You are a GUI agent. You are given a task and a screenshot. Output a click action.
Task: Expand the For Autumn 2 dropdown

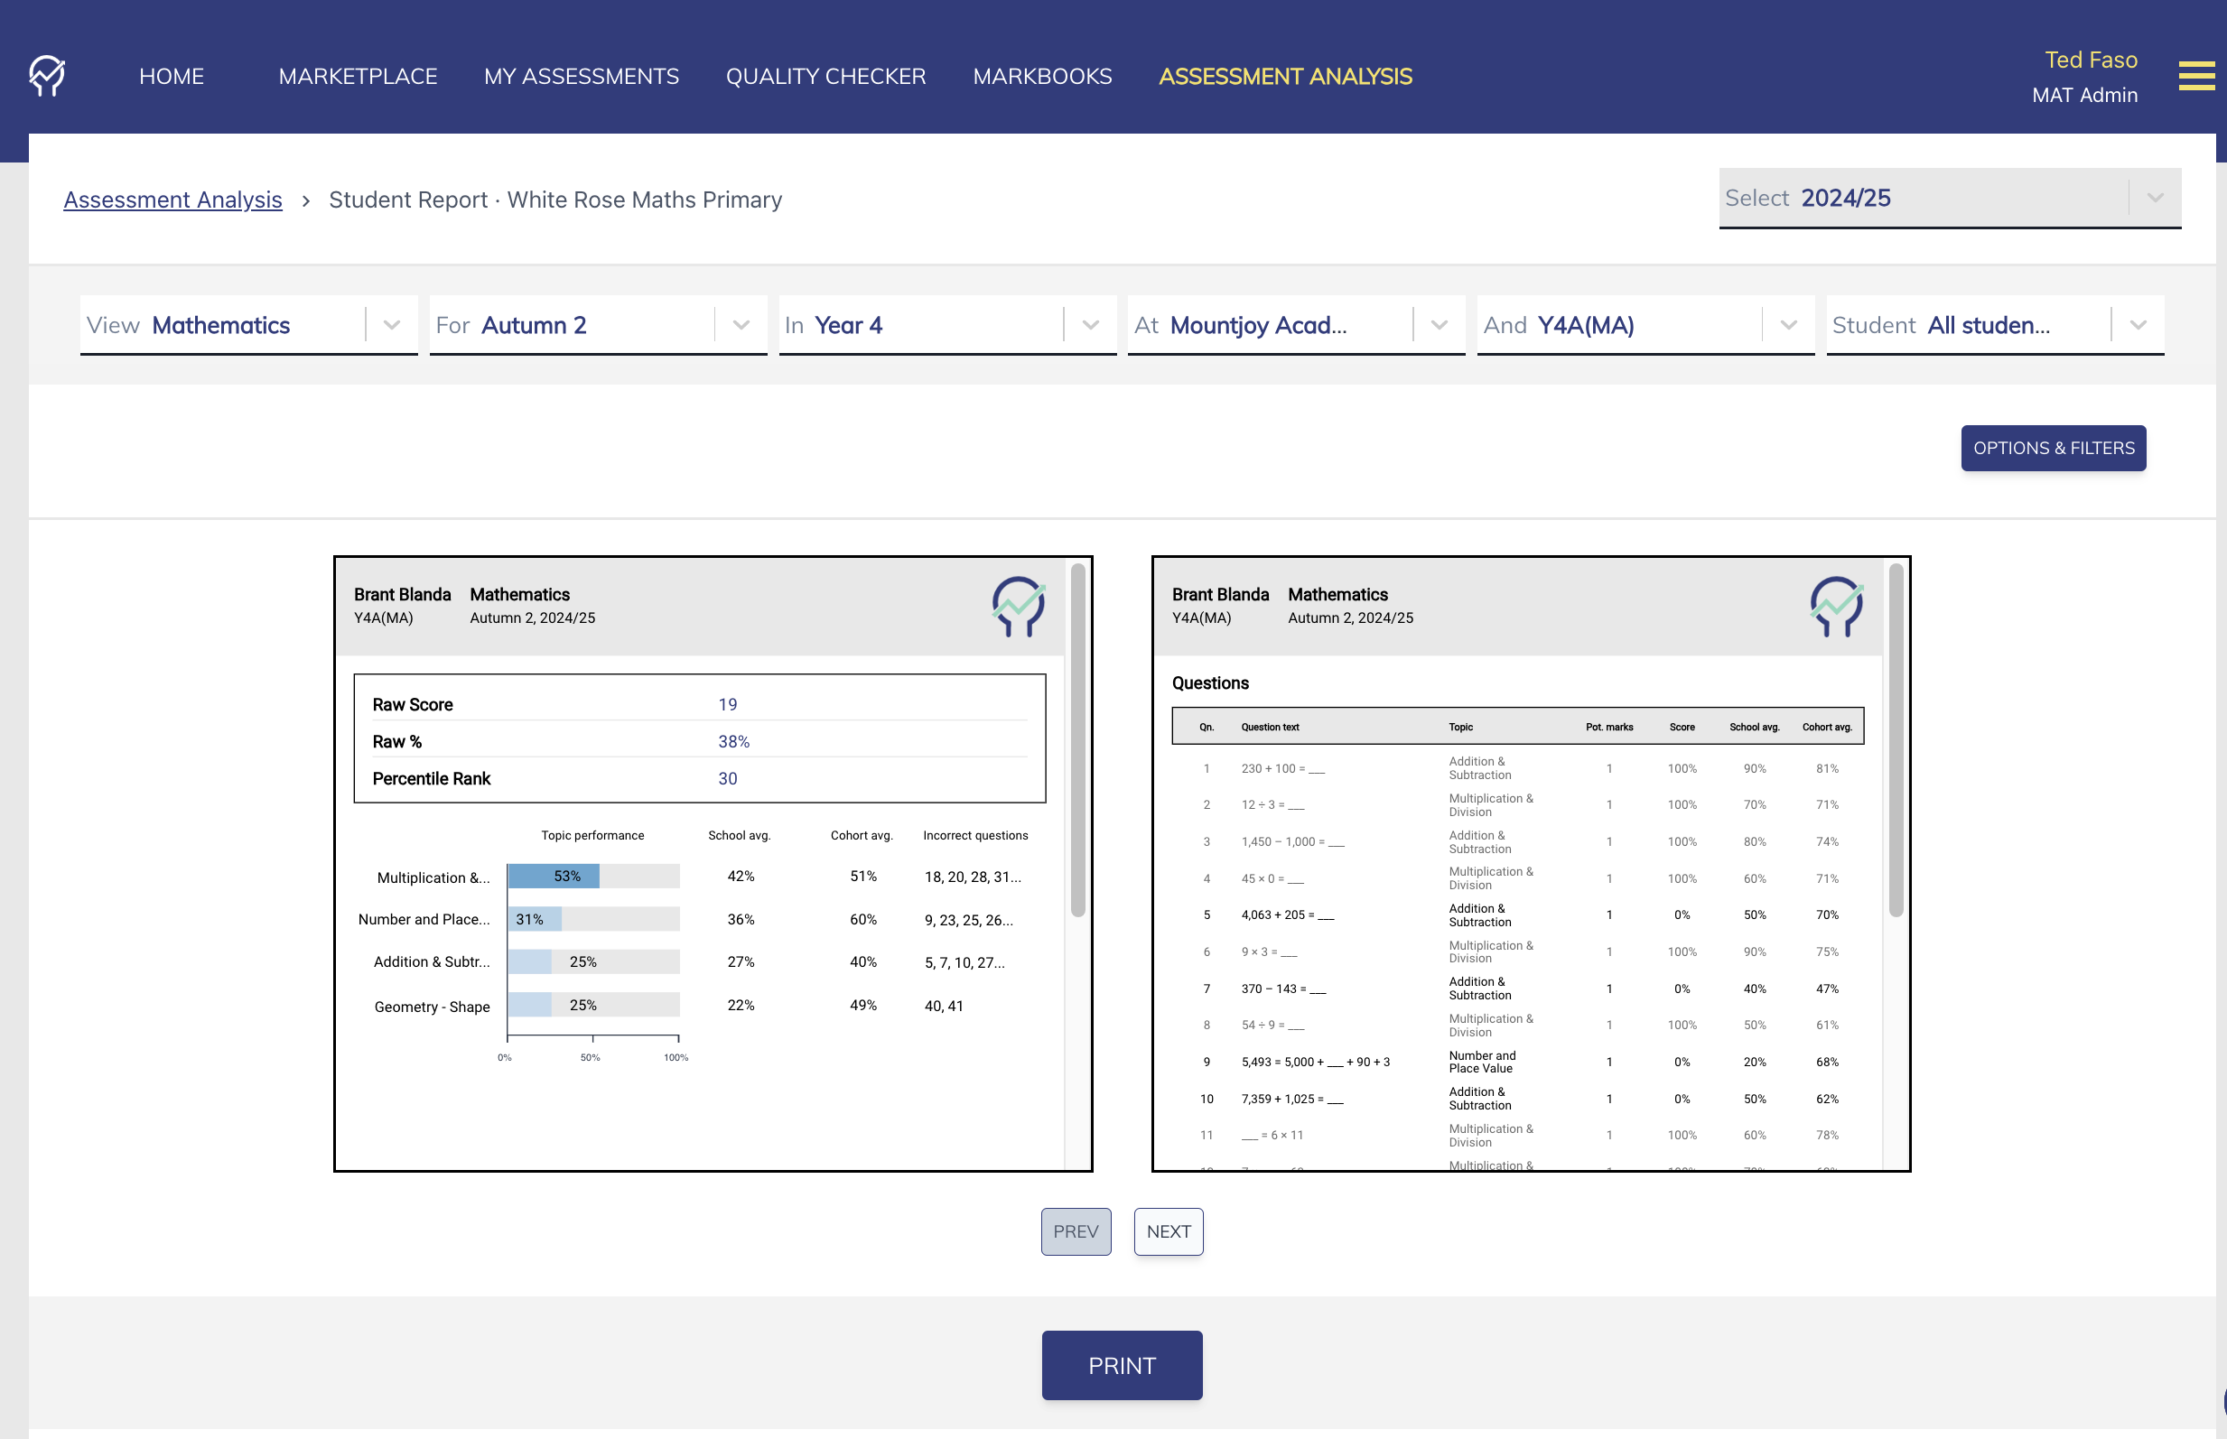click(x=598, y=325)
